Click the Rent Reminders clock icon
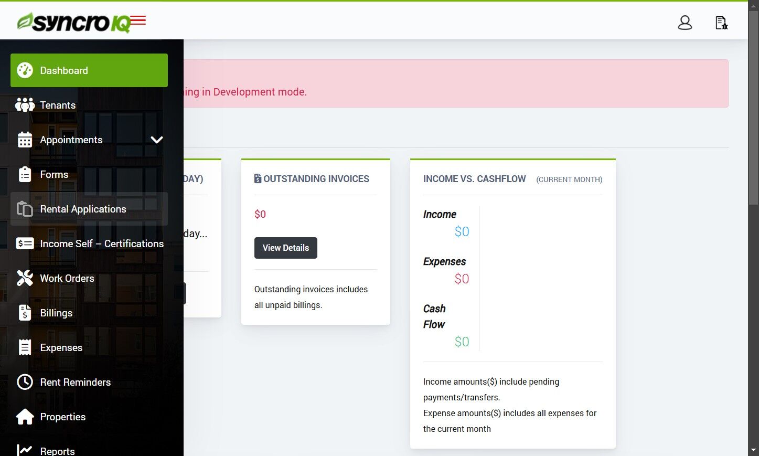The height and width of the screenshot is (456, 759). point(25,382)
